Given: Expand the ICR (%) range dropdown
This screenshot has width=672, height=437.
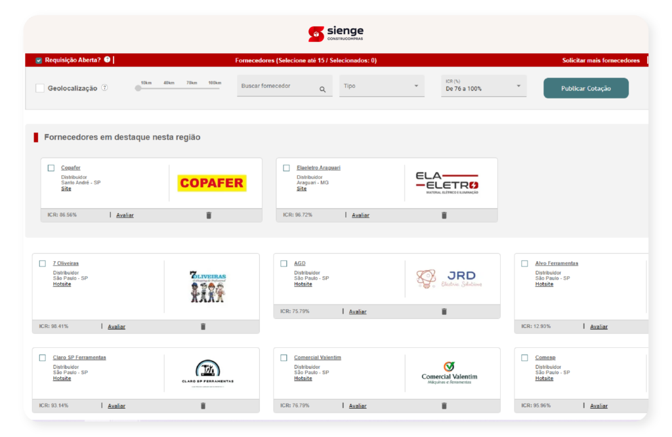Looking at the screenshot, I should point(484,86).
